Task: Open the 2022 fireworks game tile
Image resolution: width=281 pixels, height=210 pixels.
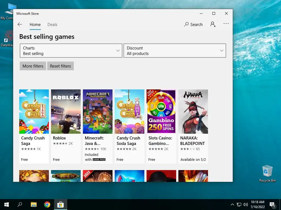Action: click(98, 176)
